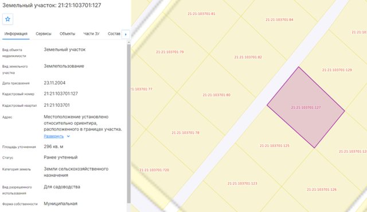Image resolution: width=367 pixels, height=212 pixels.
Task: Open the Информация tab
Action: 16,34
